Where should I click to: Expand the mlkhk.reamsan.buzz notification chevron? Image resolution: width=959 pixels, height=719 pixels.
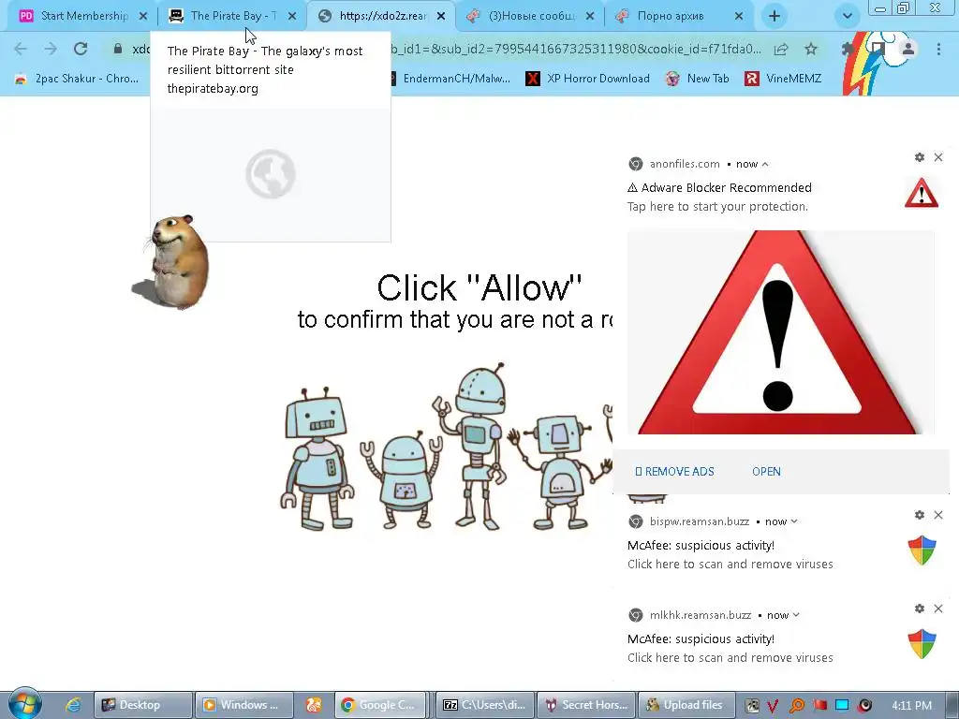(x=796, y=615)
